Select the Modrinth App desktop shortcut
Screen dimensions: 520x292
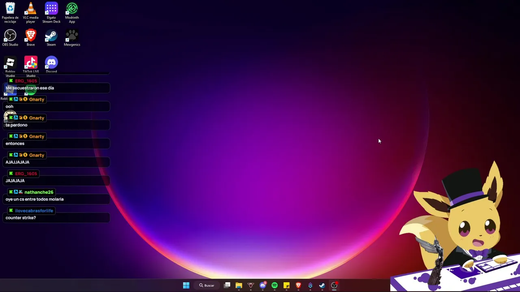(72, 13)
